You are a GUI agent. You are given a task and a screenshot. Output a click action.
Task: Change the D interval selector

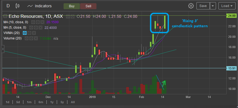coord(8,6)
